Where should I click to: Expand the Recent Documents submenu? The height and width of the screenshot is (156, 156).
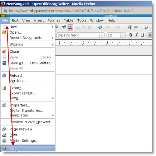coord(28,38)
